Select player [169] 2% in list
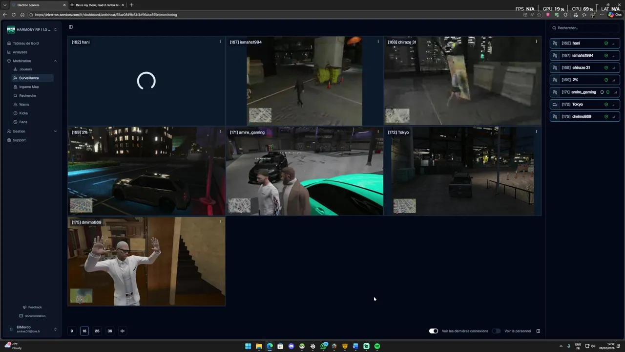Image resolution: width=625 pixels, height=352 pixels. [x=584, y=80]
